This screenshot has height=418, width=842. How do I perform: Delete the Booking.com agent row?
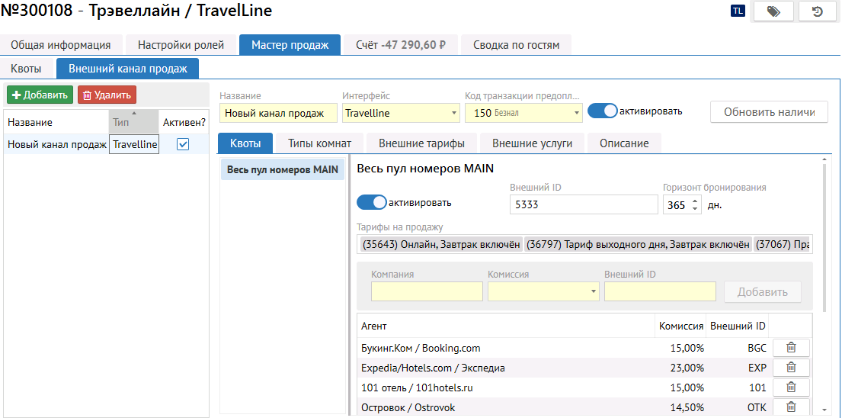point(791,348)
